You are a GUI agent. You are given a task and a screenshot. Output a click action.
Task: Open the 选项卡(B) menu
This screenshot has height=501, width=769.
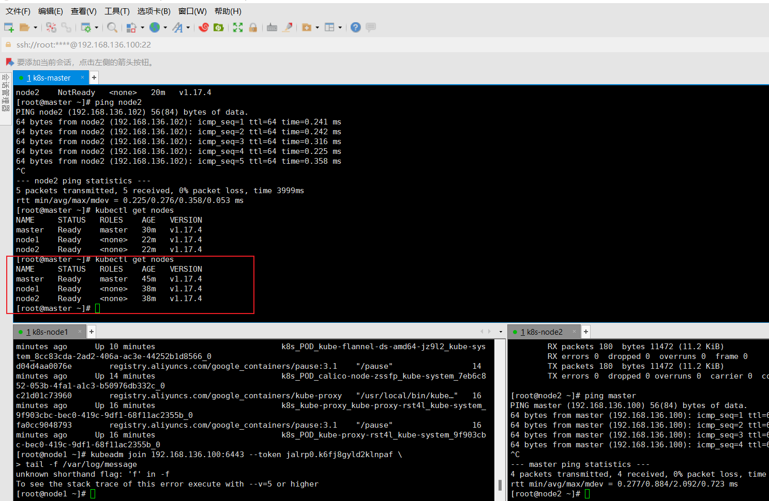(x=154, y=11)
